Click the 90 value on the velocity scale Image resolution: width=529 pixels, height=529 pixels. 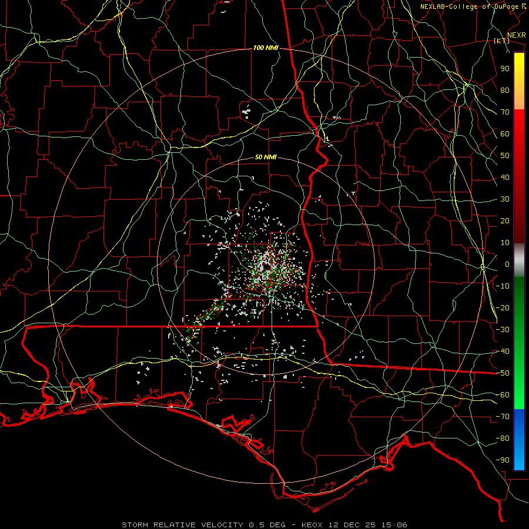point(505,69)
